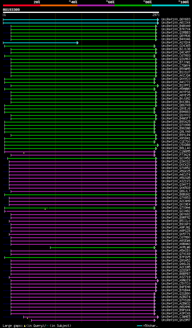Open the UniRef100_Q3AIG2 hit label
This screenshot has width=192, height=328.
tap(176, 162)
